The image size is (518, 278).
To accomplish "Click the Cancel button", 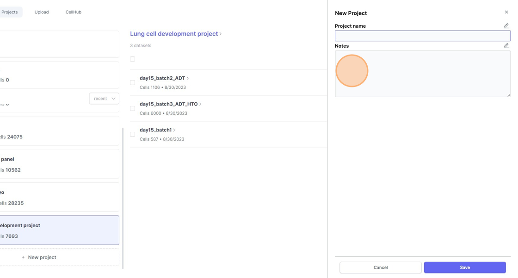I will 381,267.
